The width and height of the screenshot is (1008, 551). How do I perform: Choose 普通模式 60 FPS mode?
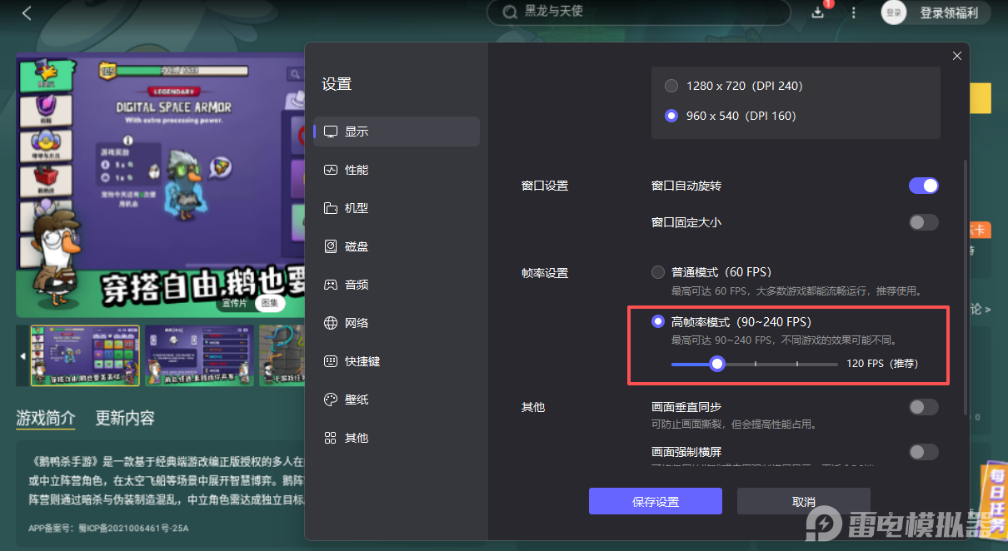tap(656, 272)
